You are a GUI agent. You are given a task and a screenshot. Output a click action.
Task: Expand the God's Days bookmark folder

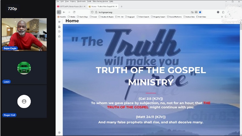[82, 17]
